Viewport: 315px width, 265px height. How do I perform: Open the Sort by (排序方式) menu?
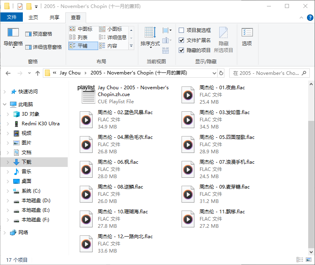pos(150,38)
